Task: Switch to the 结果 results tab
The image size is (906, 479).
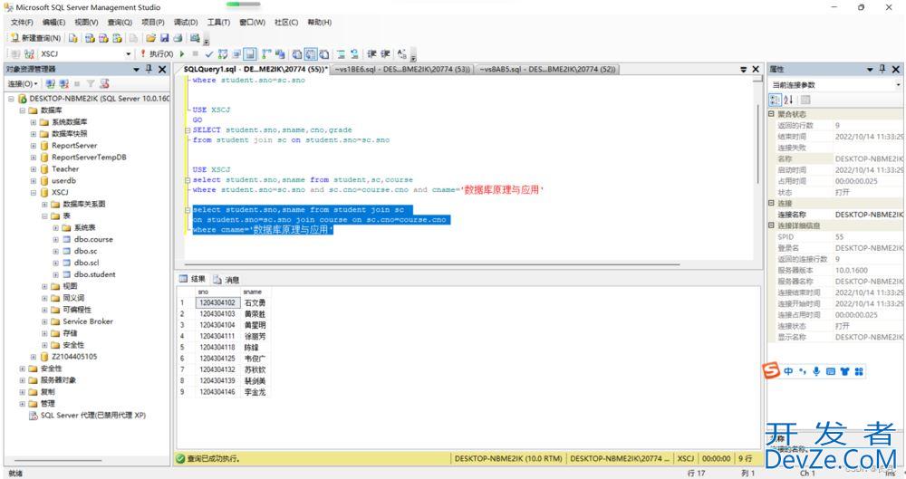Action: 192,279
